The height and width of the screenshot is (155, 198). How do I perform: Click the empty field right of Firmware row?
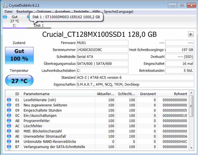point(180,43)
